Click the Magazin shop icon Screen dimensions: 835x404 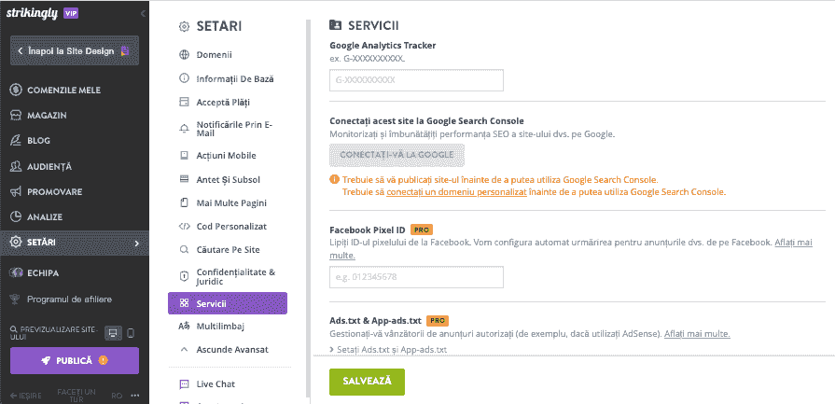pos(16,116)
